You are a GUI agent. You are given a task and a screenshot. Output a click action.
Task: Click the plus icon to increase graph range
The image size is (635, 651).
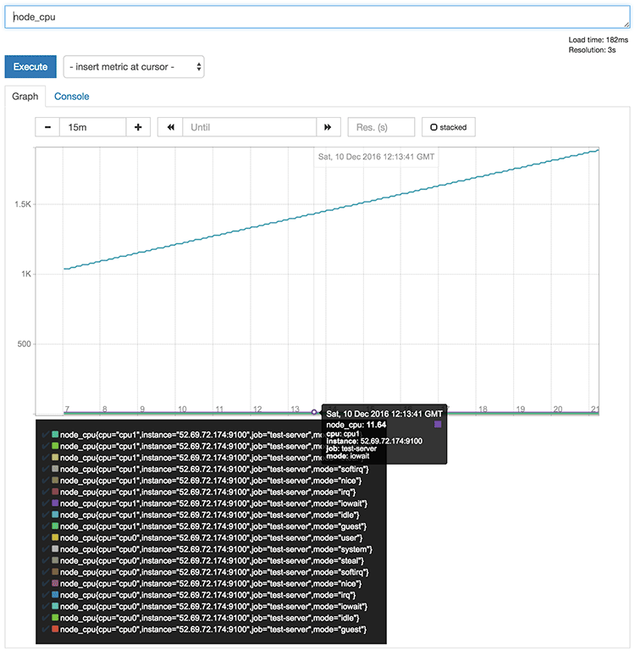[x=138, y=127]
